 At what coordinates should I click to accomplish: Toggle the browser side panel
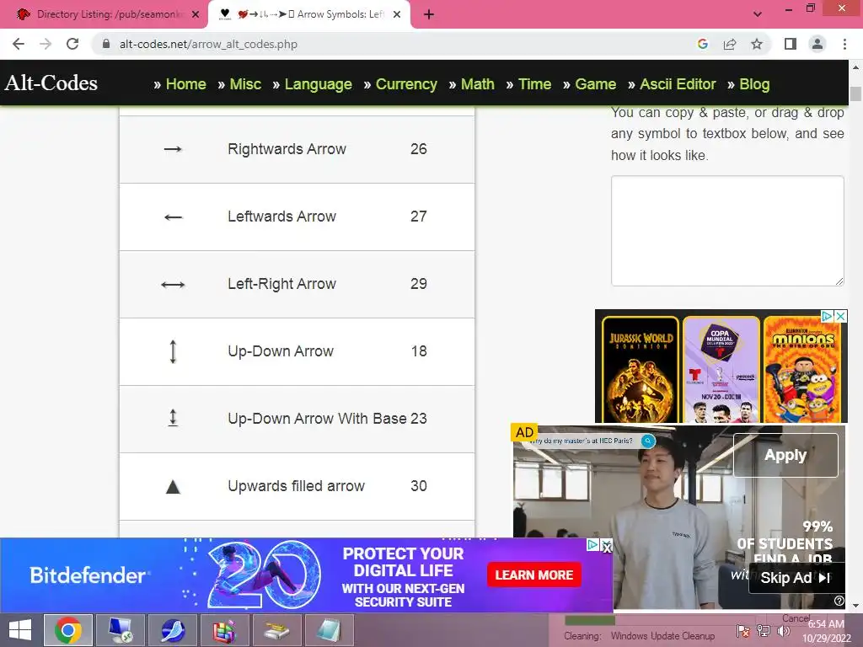click(x=791, y=44)
